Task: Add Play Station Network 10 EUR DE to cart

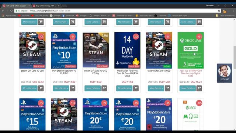Action: (73, 88)
